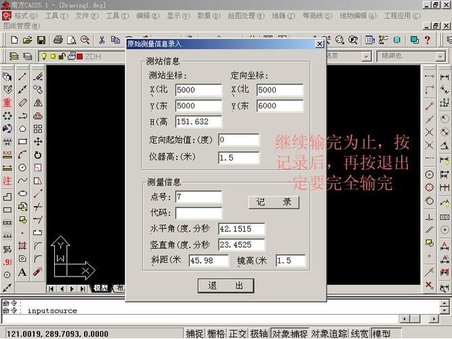Select the Arc tool
The height and width of the screenshot is (339, 452).
22,155
